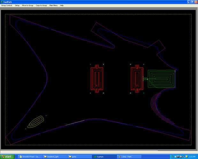Switch to the first taskbar window button
The height and width of the screenshot is (159, 198).
(x=30, y=157)
